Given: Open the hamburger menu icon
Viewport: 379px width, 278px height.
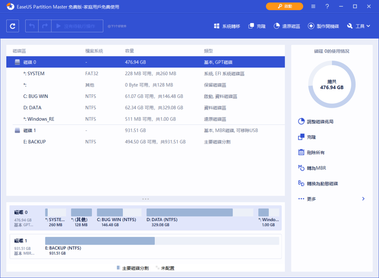Looking at the screenshot, I should 313,6.
